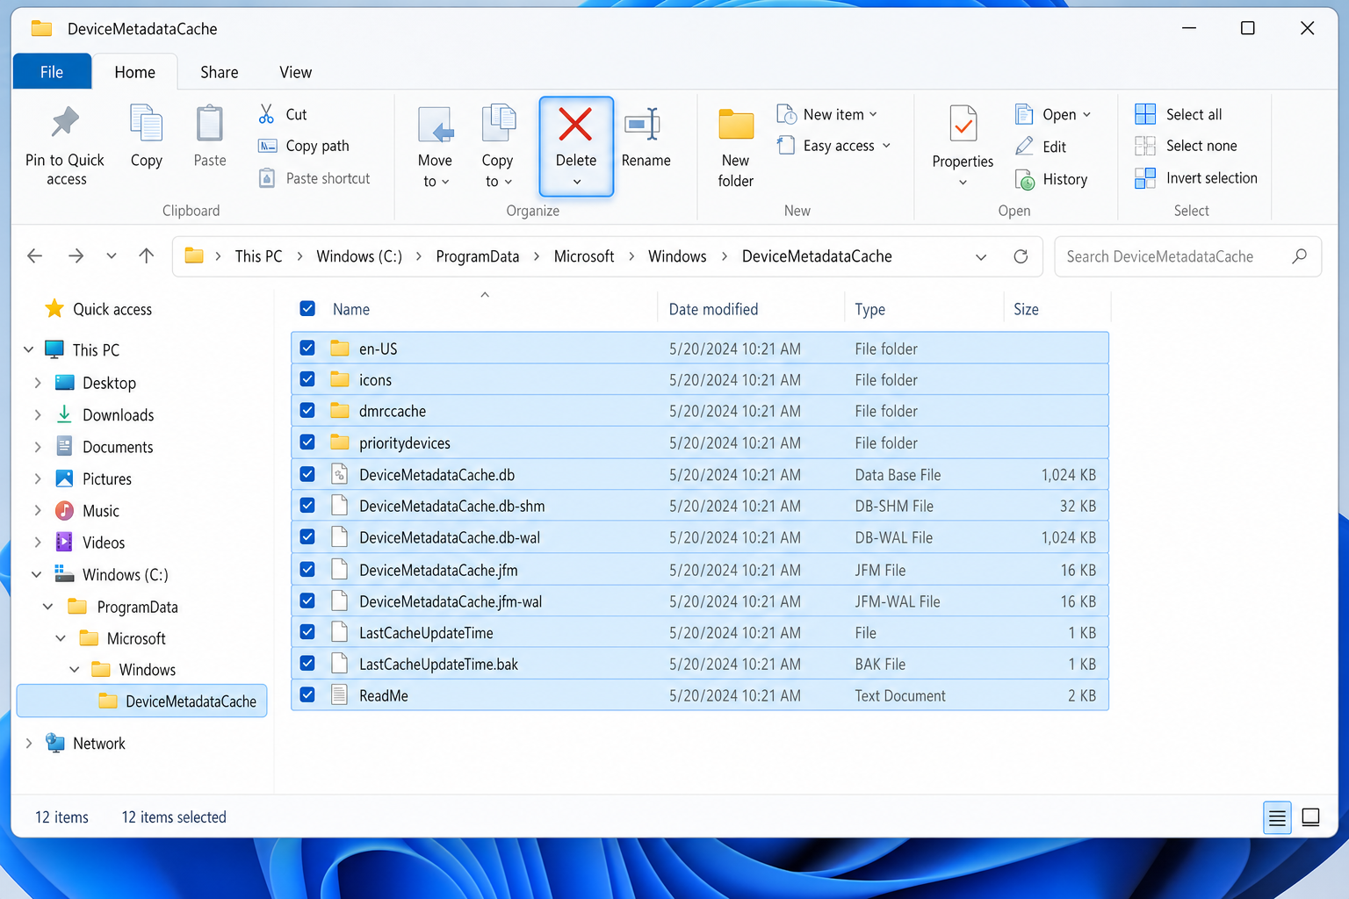Click the Copy to icon
Image resolution: width=1349 pixels, height=899 pixels.
point(498,122)
